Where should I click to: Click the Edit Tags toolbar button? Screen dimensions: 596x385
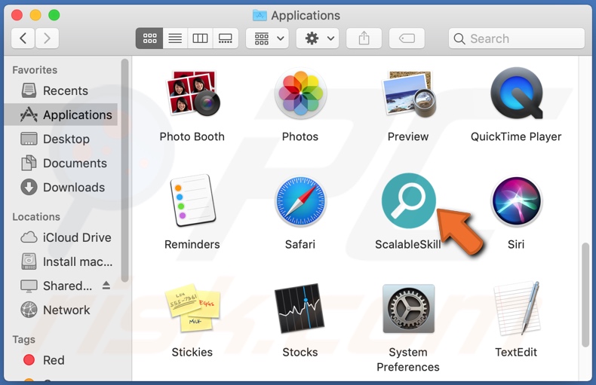point(407,38)
